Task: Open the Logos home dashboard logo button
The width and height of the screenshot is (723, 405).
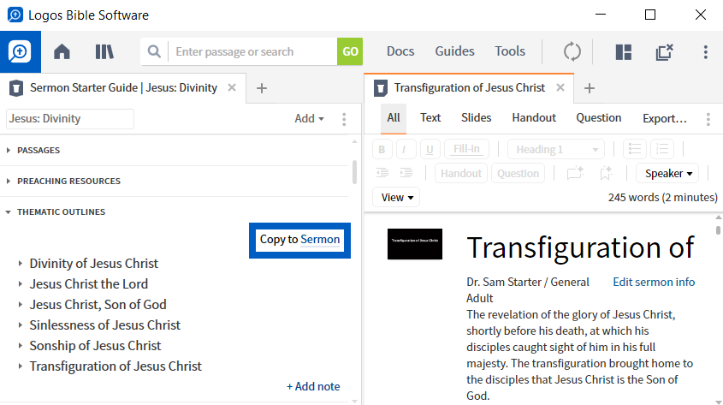Action: (21, 51)
